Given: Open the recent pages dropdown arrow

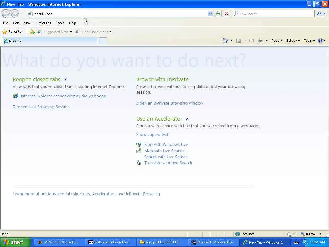Looking at the screenshot, I should [x=22, y=14].
